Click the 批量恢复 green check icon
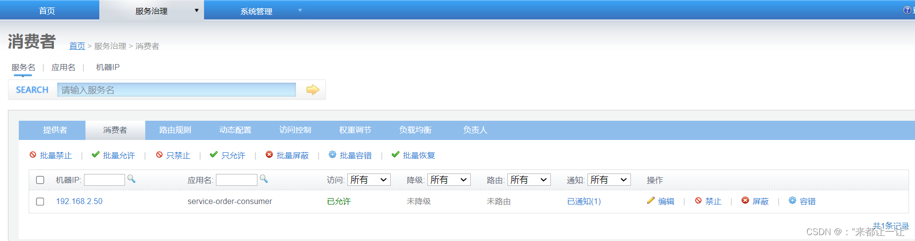This screenshot has width=915, height=241. [x=395, y=155]
